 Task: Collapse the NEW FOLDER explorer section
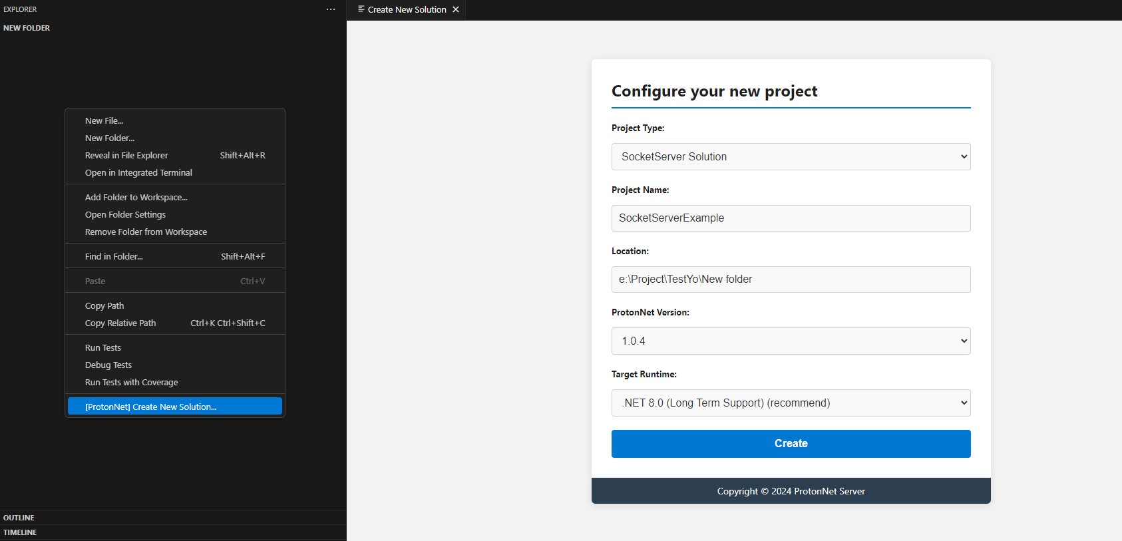point(173,28)
